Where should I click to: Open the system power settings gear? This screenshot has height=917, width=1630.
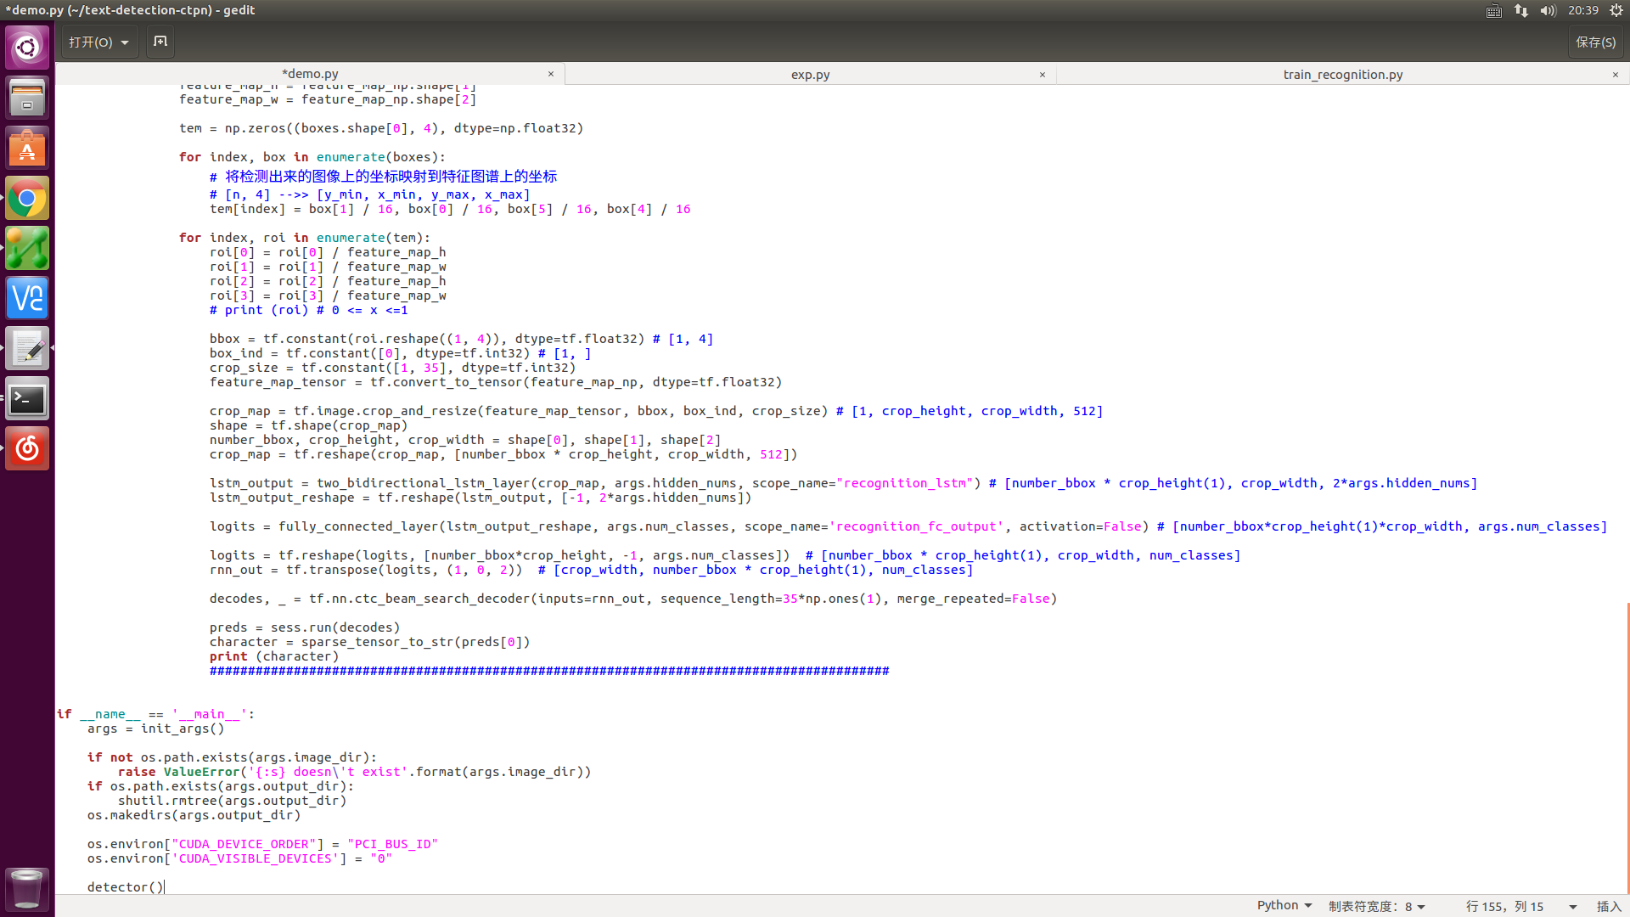point(1616,10)
